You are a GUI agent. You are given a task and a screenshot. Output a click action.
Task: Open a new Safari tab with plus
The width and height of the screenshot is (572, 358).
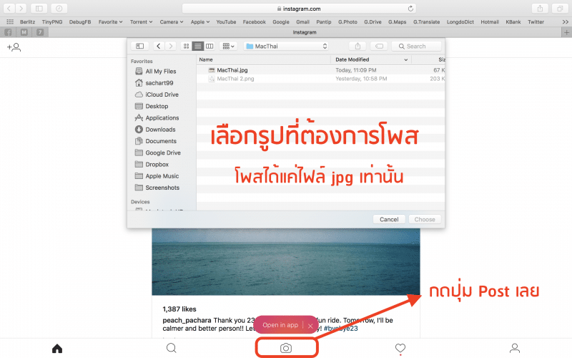coord(566,32)
